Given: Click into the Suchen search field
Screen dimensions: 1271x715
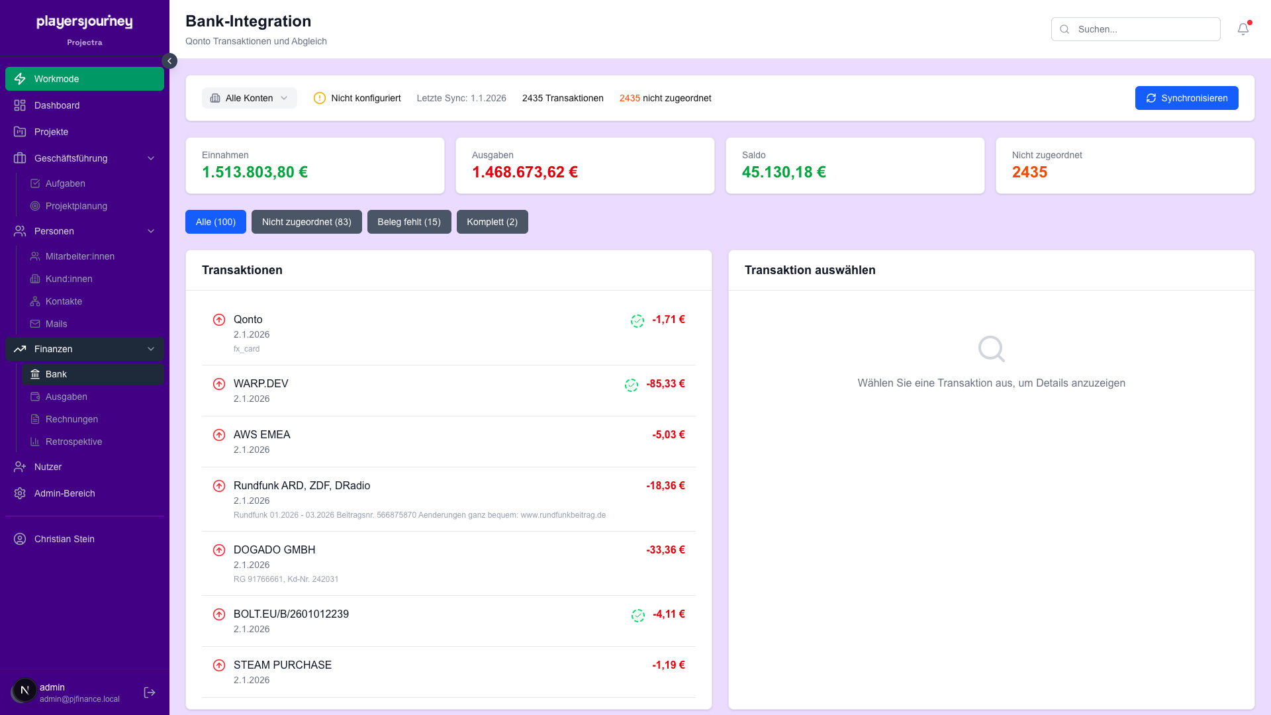Looking at the screenshot, I should coord(1144,29).
